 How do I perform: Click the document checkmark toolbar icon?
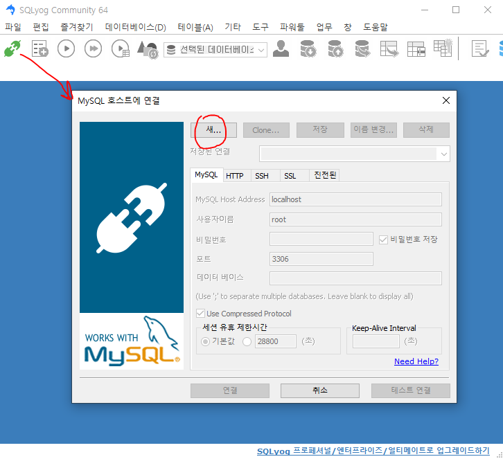click(480, 48)
